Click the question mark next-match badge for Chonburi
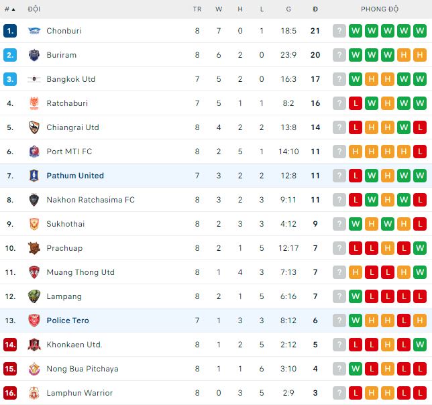Viewport: 432px width, 405px height. tap(339, 31)
